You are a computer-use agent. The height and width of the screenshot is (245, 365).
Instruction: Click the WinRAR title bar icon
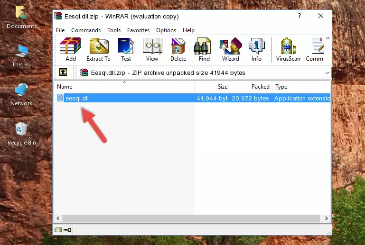pos(58,16)
